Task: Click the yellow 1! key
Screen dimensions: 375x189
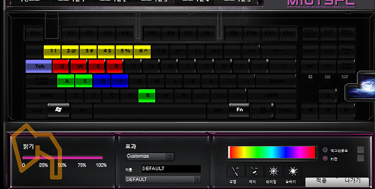Action: tap(52, 51)
